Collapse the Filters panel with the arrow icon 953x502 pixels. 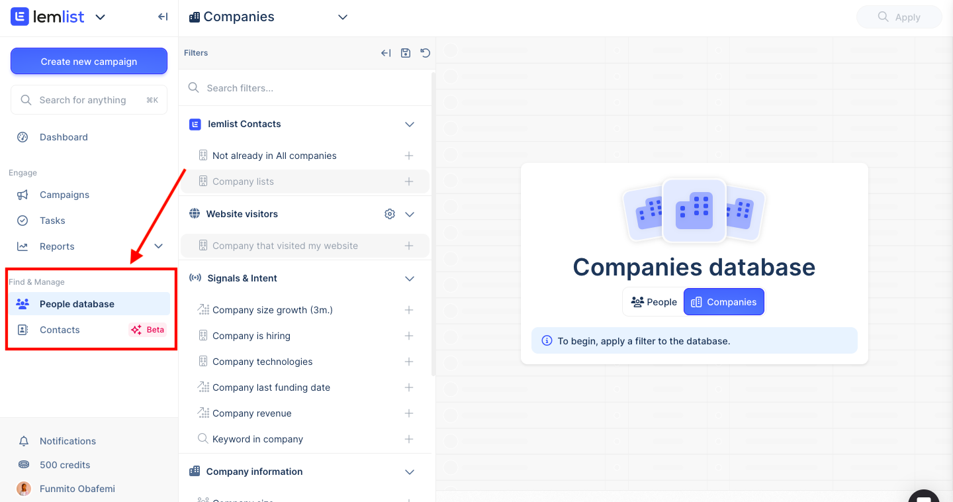386,53
